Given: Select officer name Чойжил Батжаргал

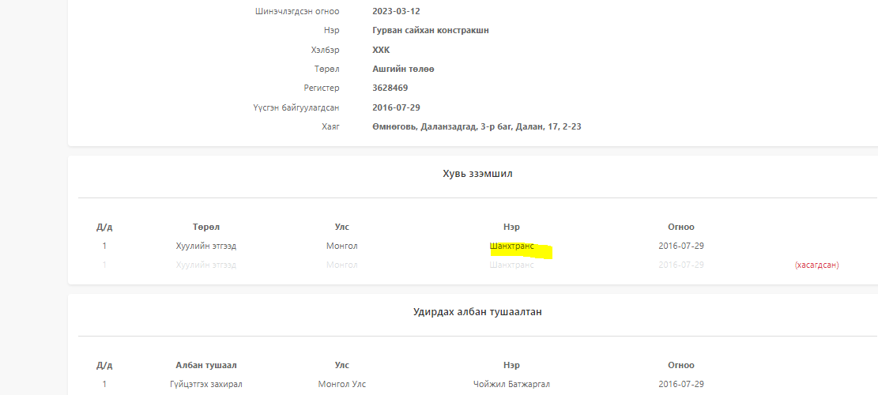Looking at the screenshot, I should pos(511,384).
